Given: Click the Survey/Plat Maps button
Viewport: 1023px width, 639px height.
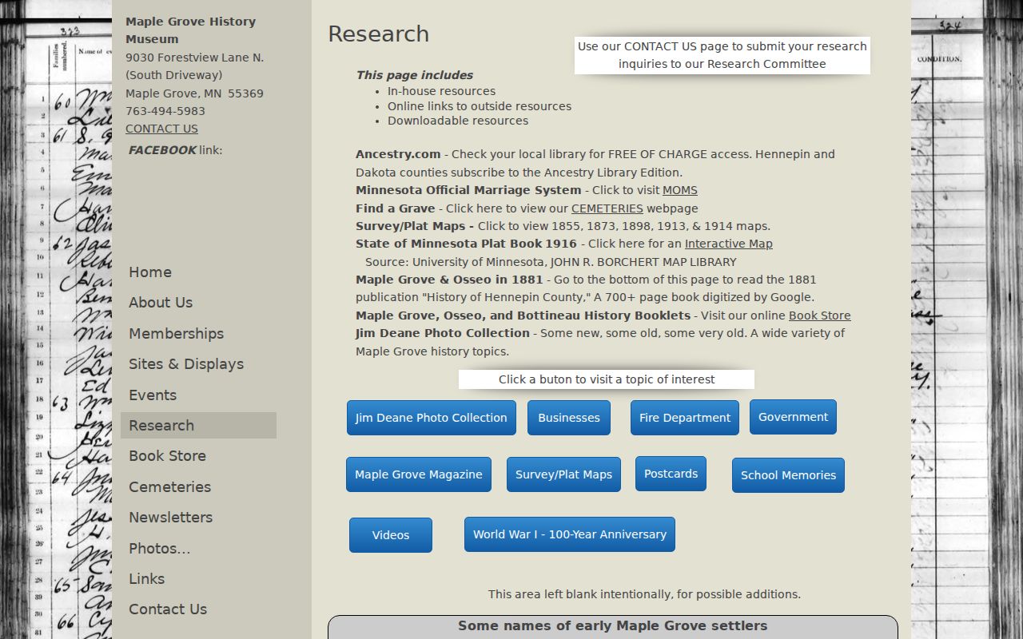Looking at the screenshot, I should click(x=563, y=474).
